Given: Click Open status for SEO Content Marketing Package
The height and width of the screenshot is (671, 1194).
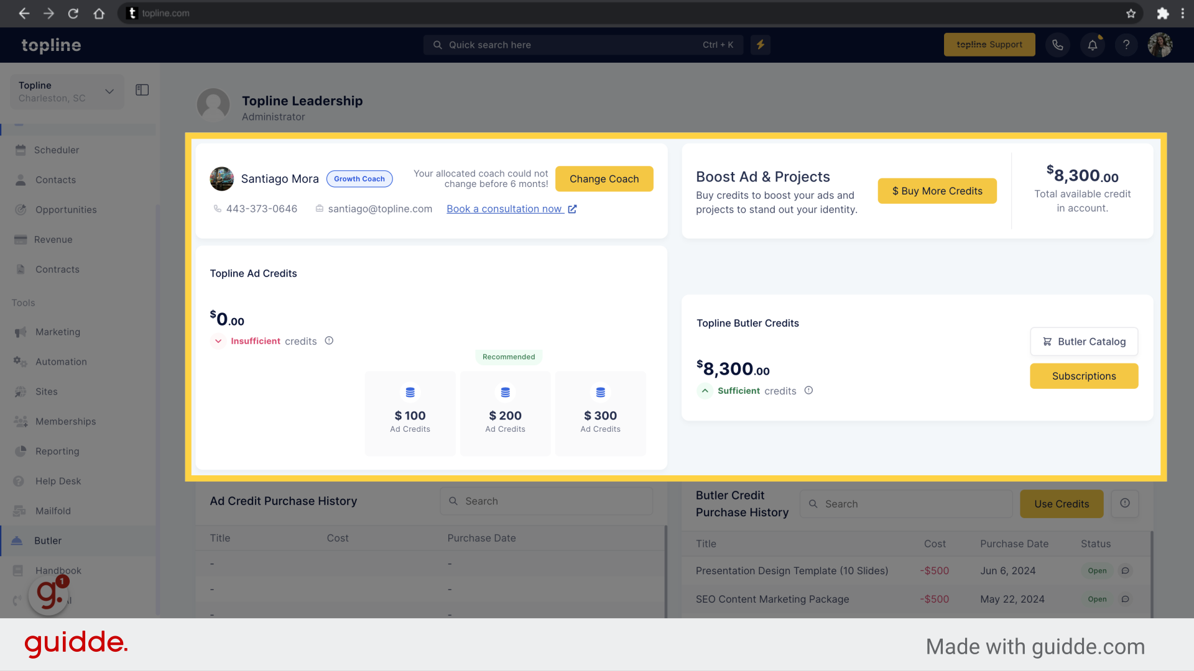Looking at the screenshot, I should click(1097, 600).
